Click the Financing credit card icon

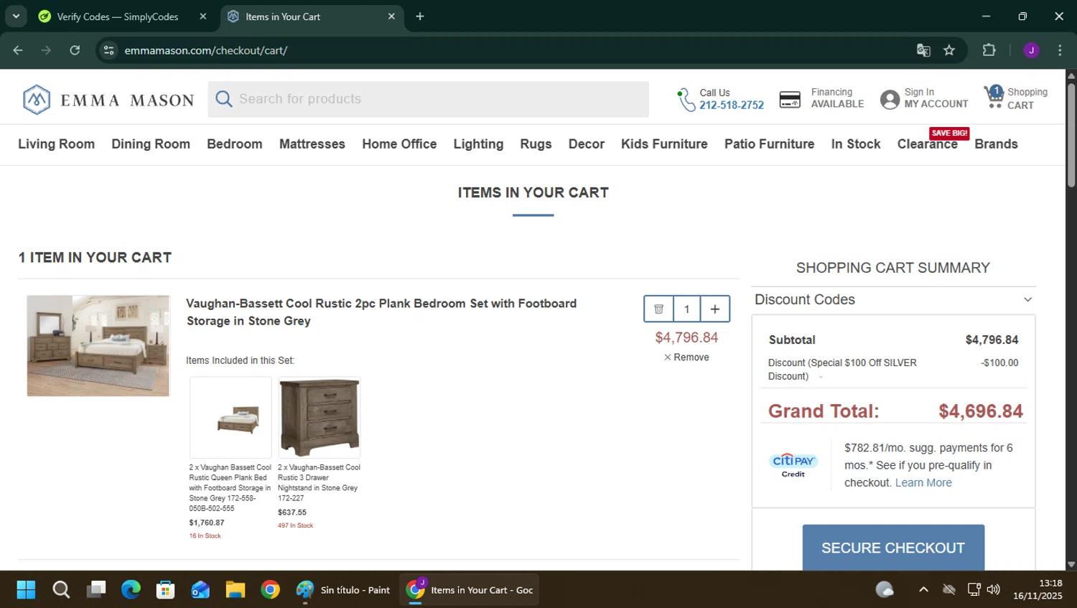pyautogui.click(x=790, y=100)
